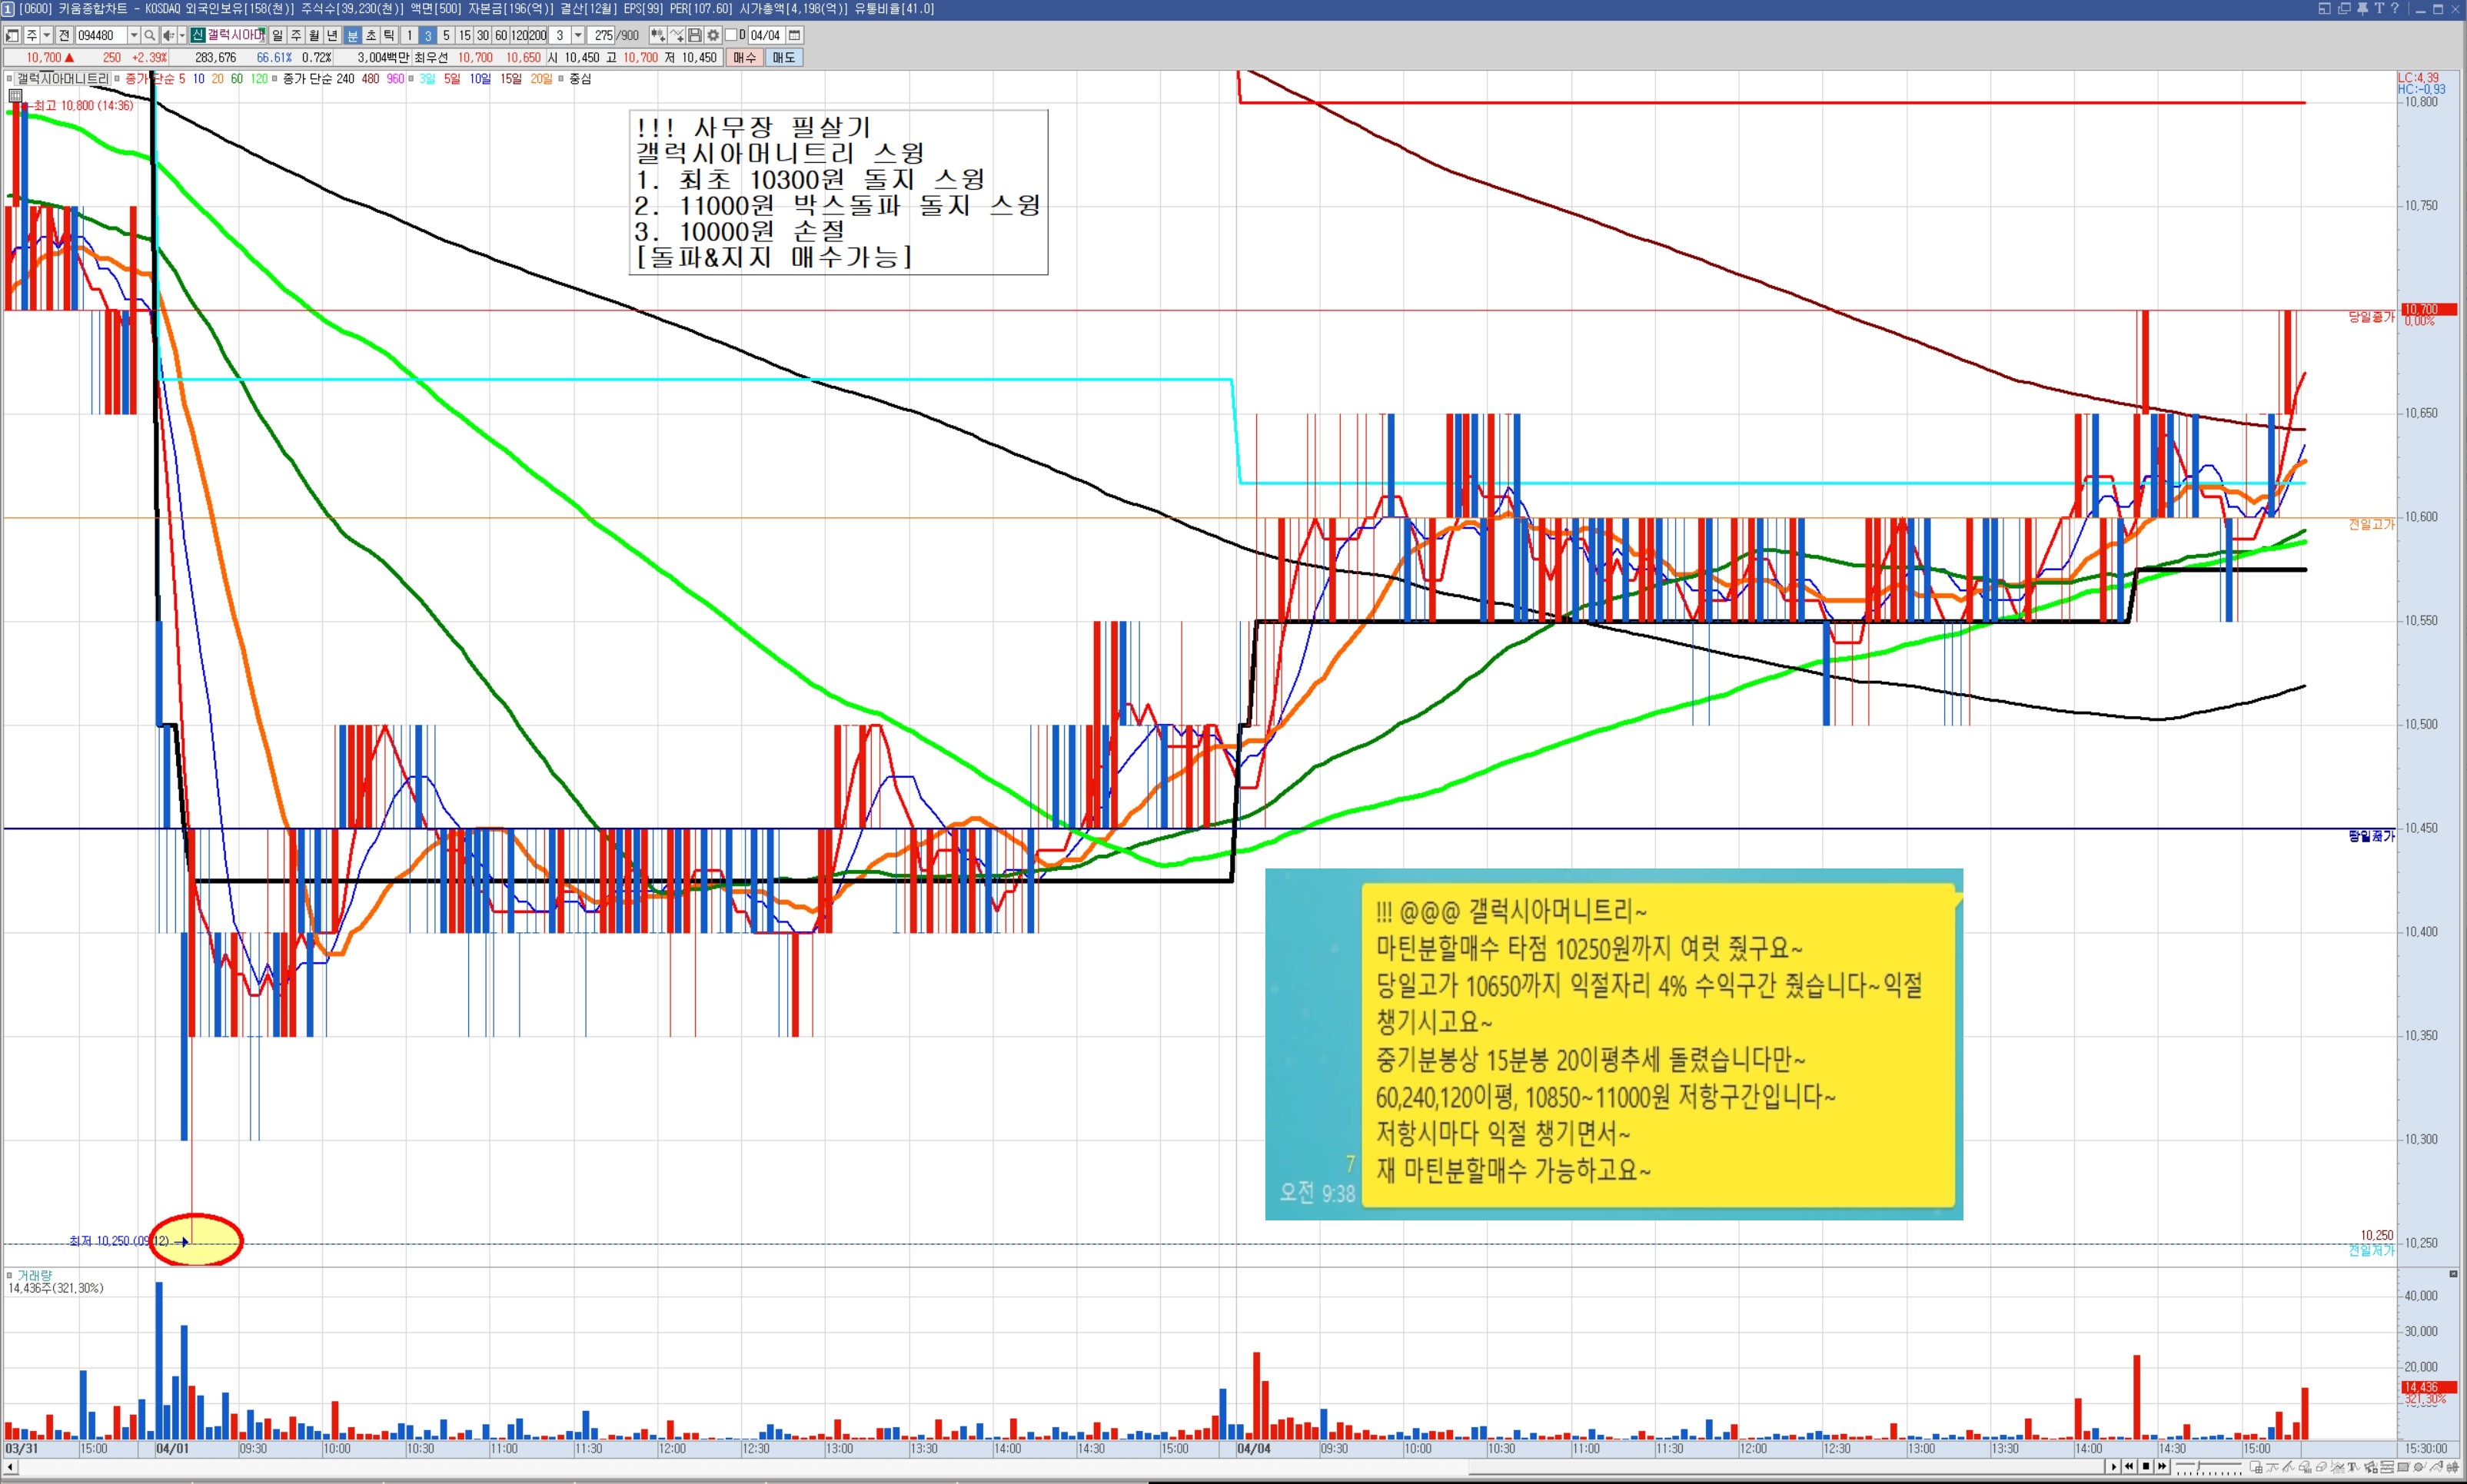Click the save chart floppy disk icon
2467x1484 pixels.
[x=694, y=36]
